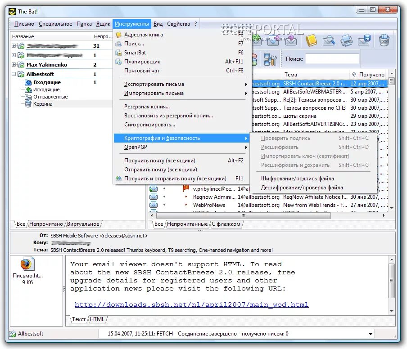Select Почтовый чат menu entry
Image resolution: width=407 pixels, height=349 pixels.
pyautogui.click(x=181, y=71)
